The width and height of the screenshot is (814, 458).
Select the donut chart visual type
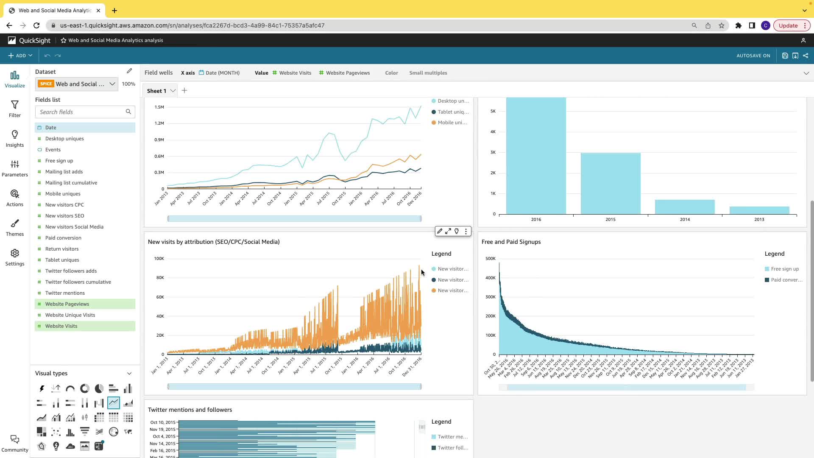(x=85, y=388)
